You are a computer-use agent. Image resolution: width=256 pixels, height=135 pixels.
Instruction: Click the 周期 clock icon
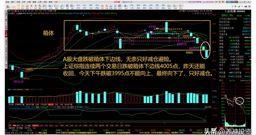tap(55, 6)
